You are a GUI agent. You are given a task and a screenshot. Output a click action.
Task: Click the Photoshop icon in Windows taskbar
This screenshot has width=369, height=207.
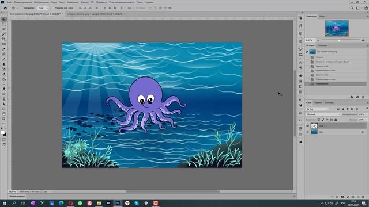(x=118, y=203)
